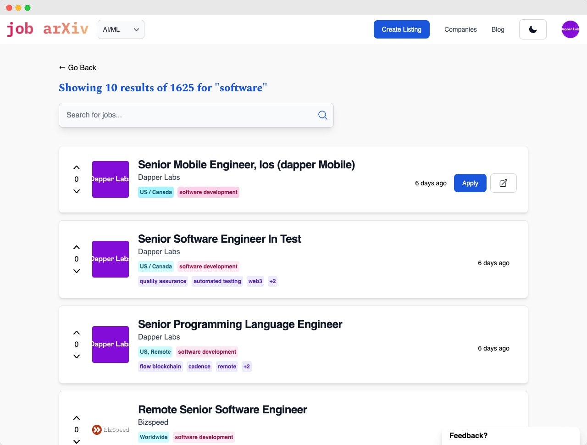Screen dimensions: 587x445
Task: Click Dapper Labs company name under Senior Mobile Engineer
Action: [159, 178]
